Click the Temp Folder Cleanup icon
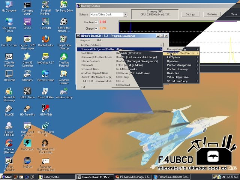 click(64, 42)
